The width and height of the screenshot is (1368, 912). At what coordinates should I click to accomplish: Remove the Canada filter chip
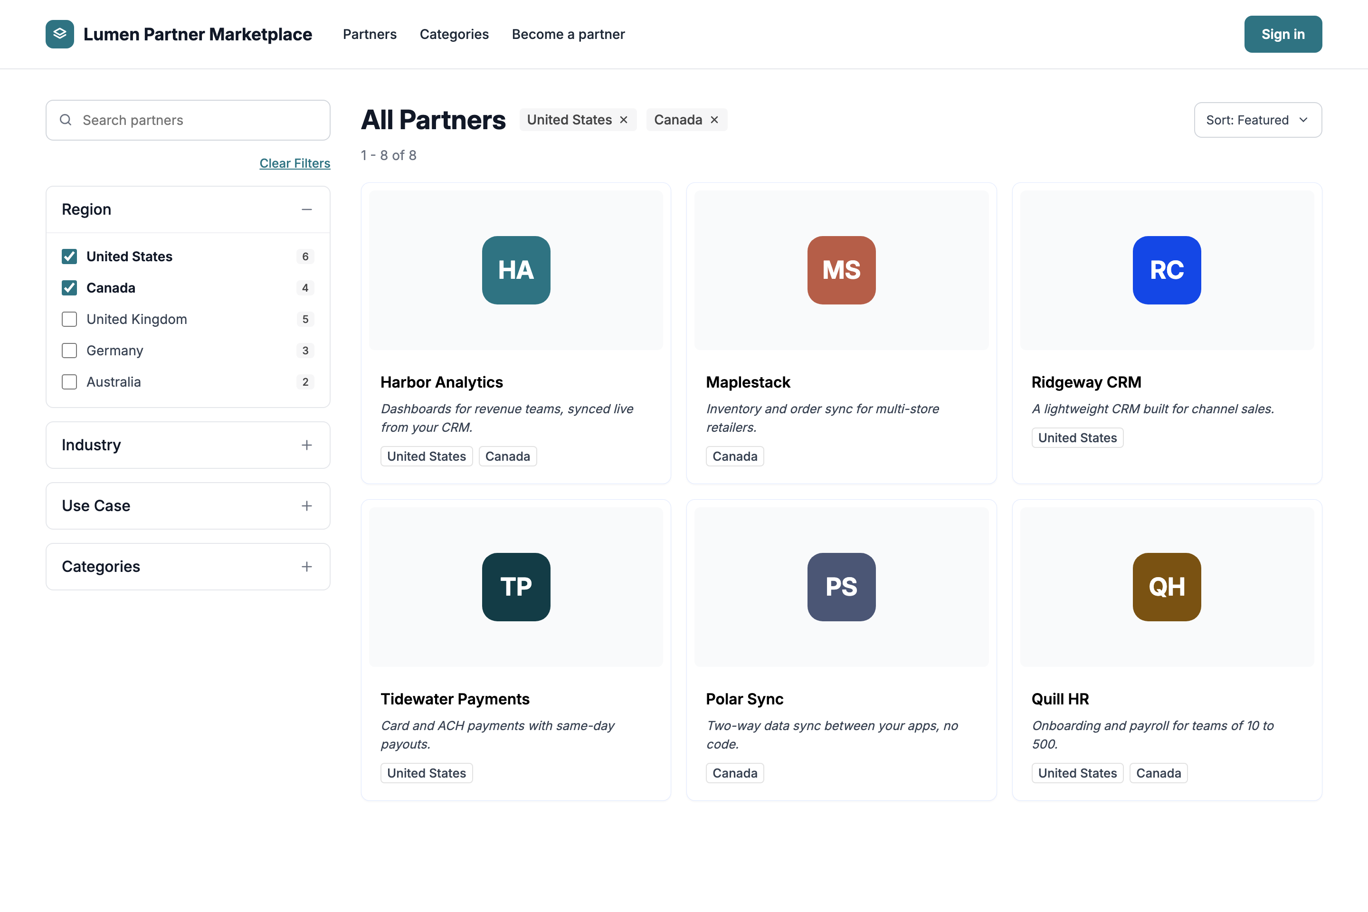pyautogui.click(x=714, y=120)
